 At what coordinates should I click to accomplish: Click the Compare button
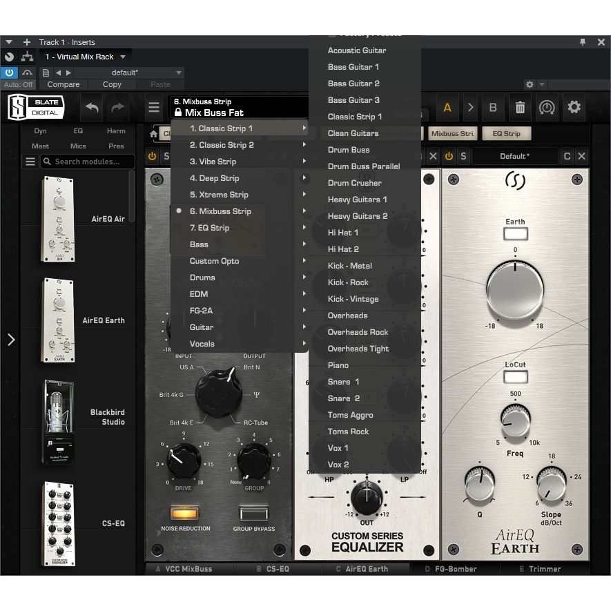[64, 84]
